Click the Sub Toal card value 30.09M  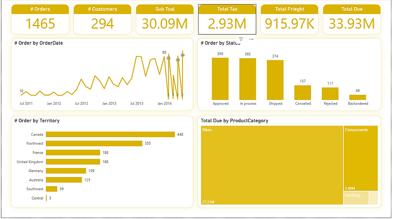pos(165,24)
